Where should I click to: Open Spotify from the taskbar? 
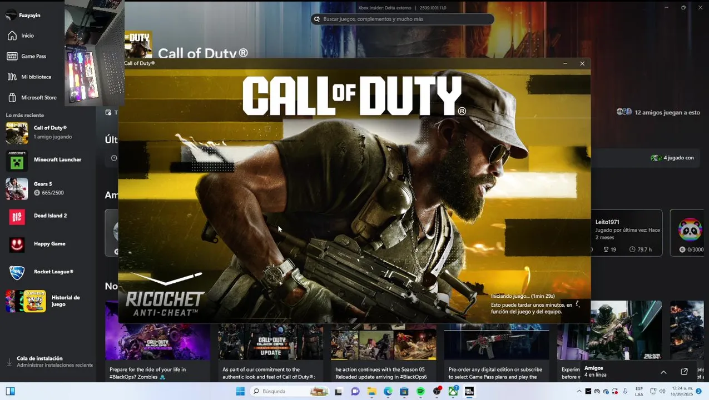(420, 391)
